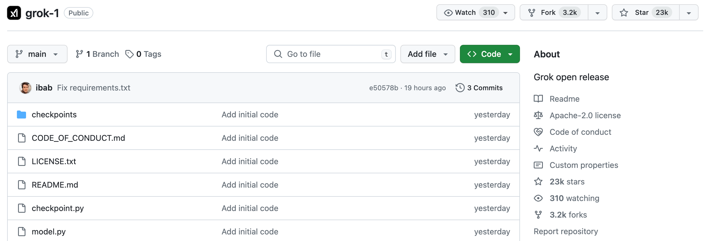Click the tag icon beside Tags
This screenshot has width=704, height=241.
coord(129,54)
